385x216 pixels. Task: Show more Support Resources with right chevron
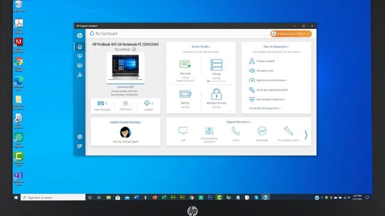pos(306,134)
